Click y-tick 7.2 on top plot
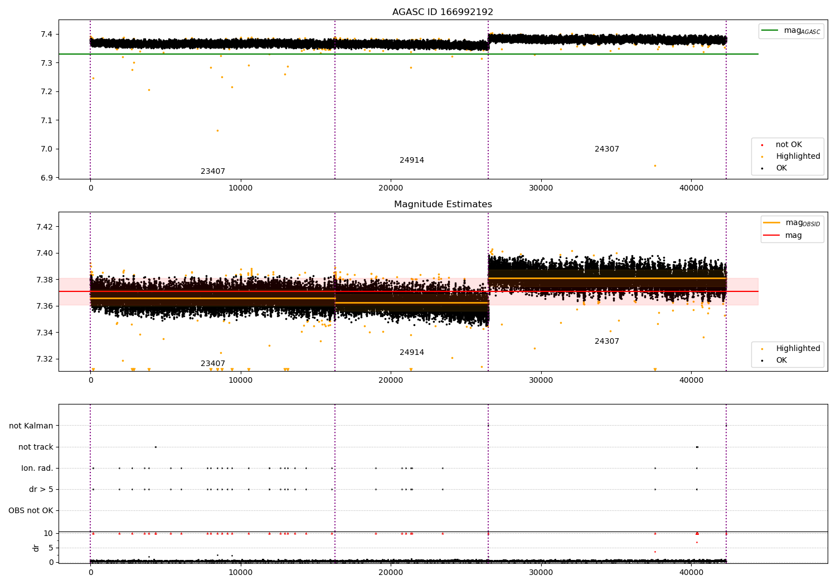Viewport: 836px width, 585px height. (47, 92)
